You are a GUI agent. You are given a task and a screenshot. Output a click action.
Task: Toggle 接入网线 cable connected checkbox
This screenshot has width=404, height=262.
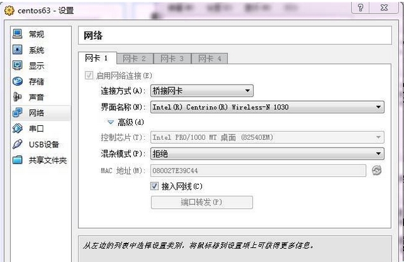pyautogui.click(x=154, y=186)
